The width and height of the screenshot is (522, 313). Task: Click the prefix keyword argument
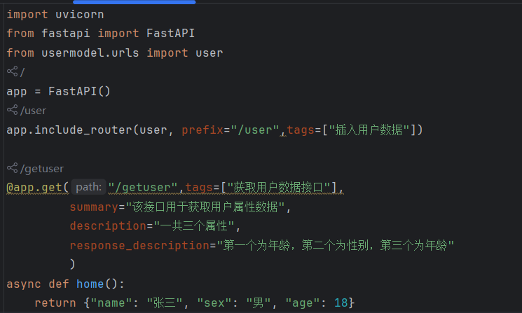[202, 130]
